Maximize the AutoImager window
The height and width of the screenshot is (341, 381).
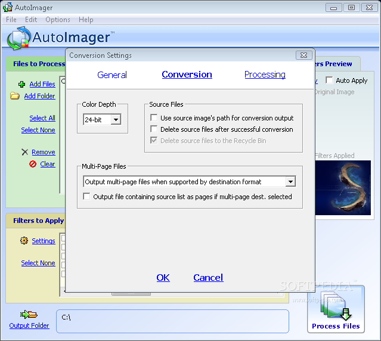351,8
